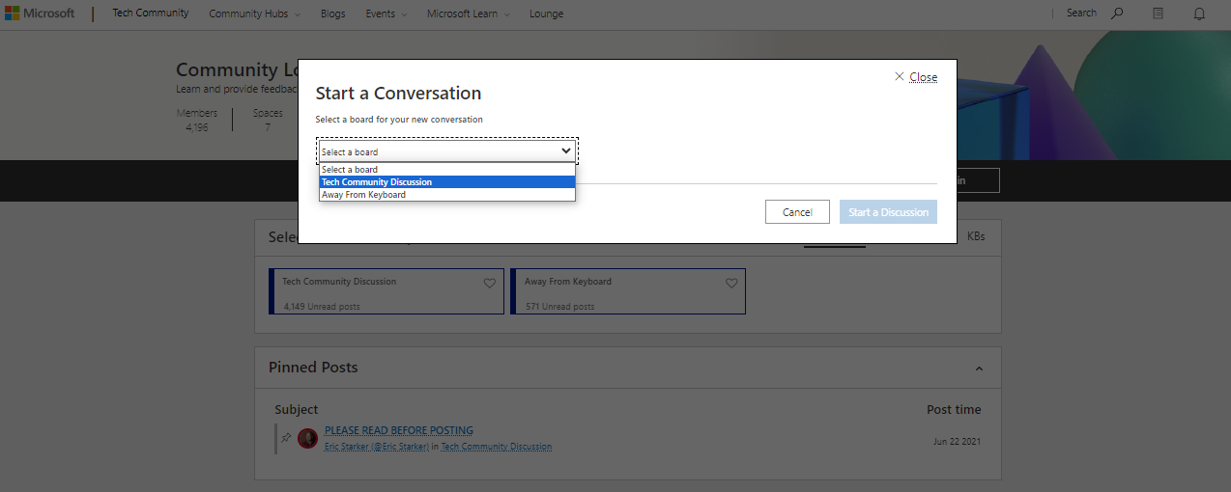Open Eric Starker's profile link
1231x492 pixels.
coord(377,447)
